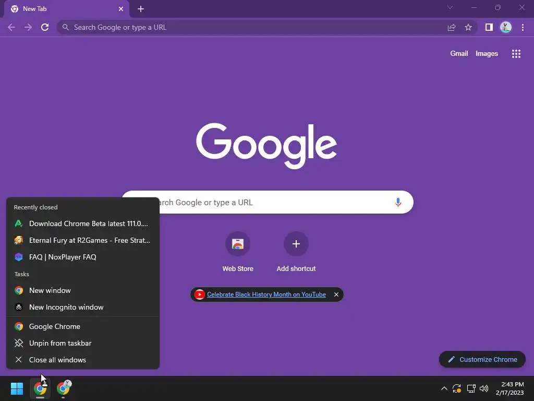The height and width of the screenshot is (401, 534).
Task: Select New window in jump list
Action: point(83,290)
